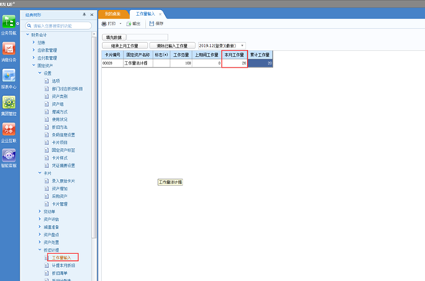Open 计提本月折旧 in the tree
Image resolution: width=425 pixels, height=281 pixels.
pyautogui.click(x=64, y=266)
